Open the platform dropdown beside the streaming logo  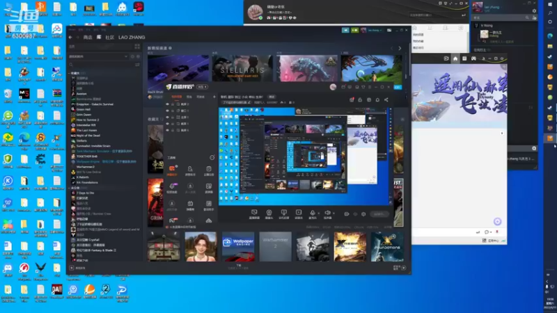point(203,87)
